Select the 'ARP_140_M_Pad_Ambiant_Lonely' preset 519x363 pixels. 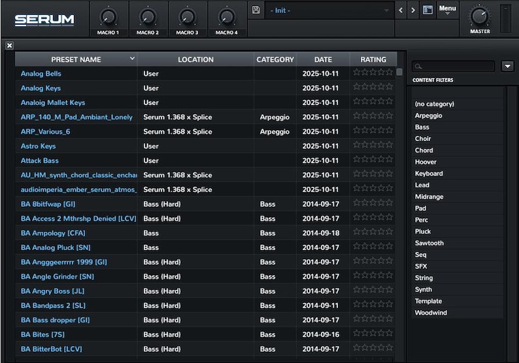click(76, 117)
